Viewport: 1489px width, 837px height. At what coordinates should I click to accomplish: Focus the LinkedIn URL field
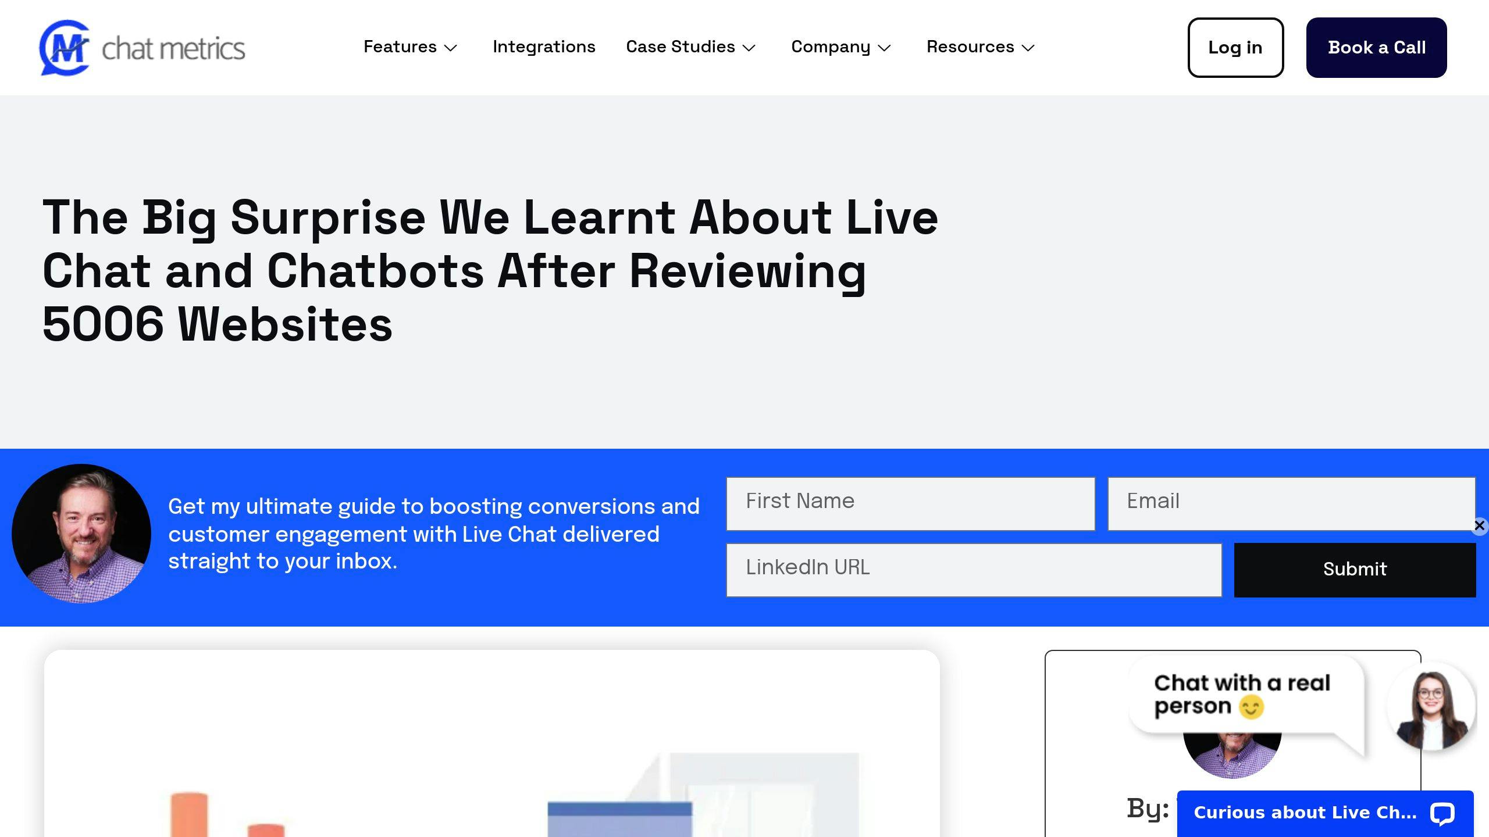[x=974, y=570]
